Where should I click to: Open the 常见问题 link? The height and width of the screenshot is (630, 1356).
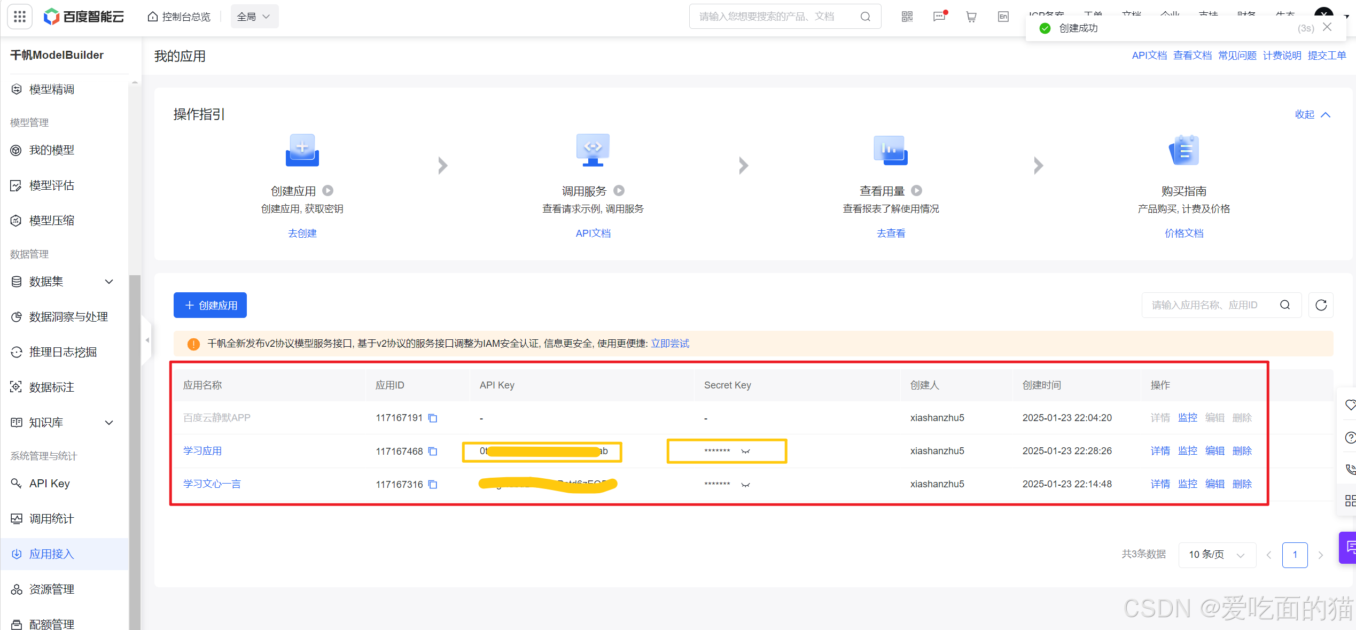tap(1237, 56)
